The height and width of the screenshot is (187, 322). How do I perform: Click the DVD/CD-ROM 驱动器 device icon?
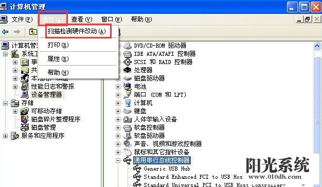pyautogui.click(x=128, y=46)
